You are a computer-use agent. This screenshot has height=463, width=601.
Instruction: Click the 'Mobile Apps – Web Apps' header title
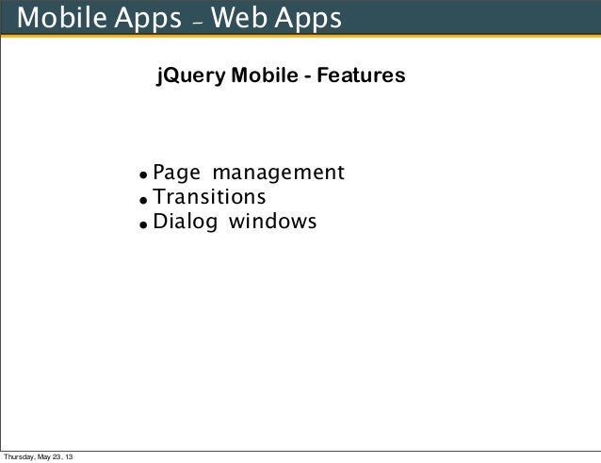click(179, 18)
